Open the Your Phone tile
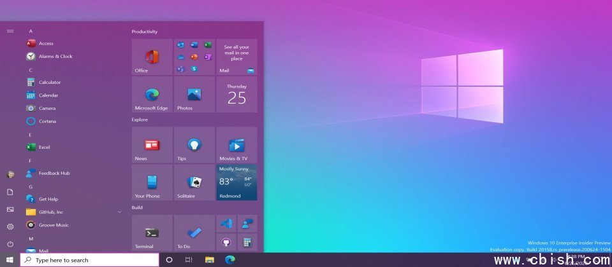Viewport: 612px width, 267px height. 152,182
